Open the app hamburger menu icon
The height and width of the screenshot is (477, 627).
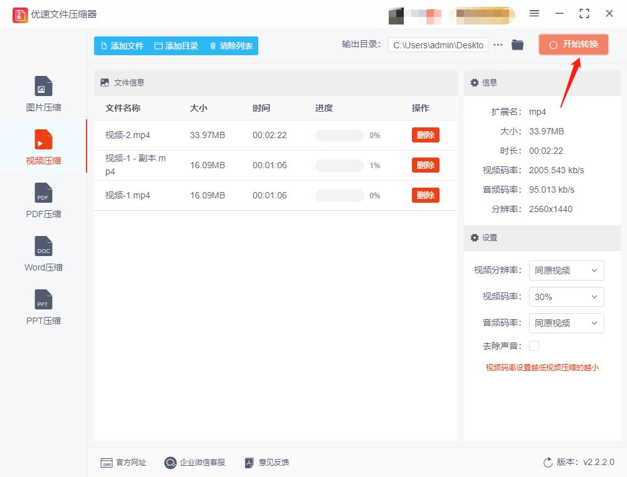pos(535,13)
